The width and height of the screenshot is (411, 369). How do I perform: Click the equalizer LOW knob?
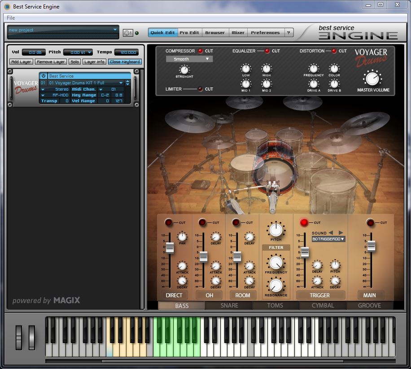pyautogui.click(x=246, y=69)
